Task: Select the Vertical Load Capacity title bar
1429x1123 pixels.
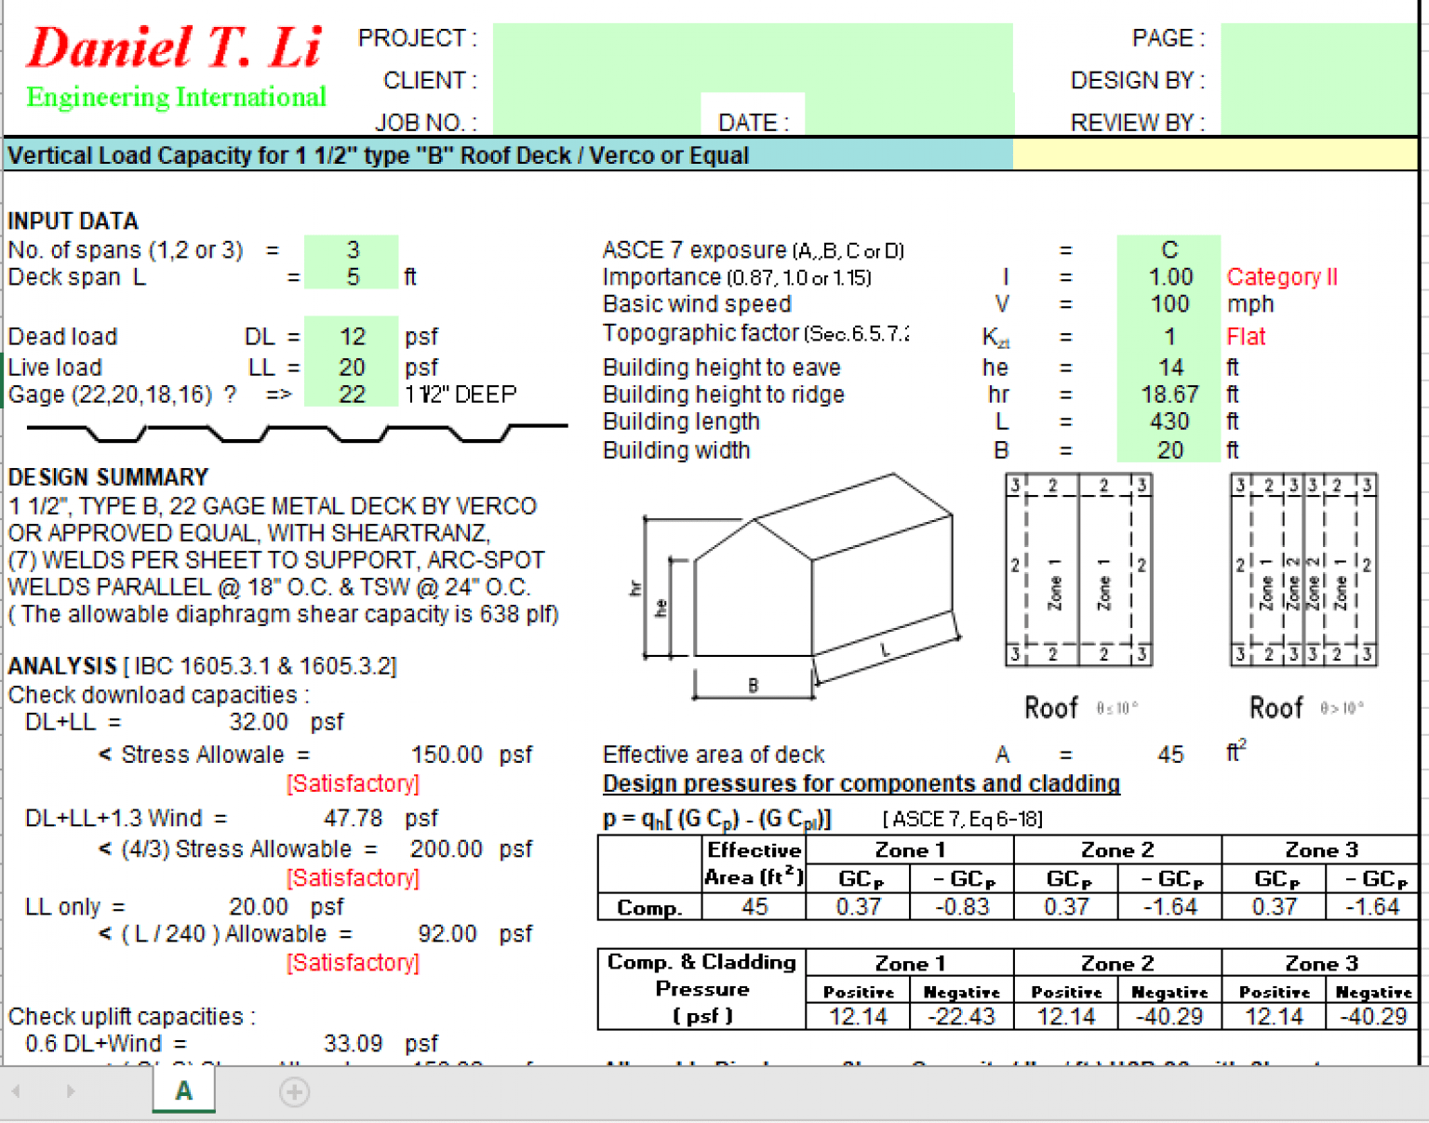Action: point(508,154)
